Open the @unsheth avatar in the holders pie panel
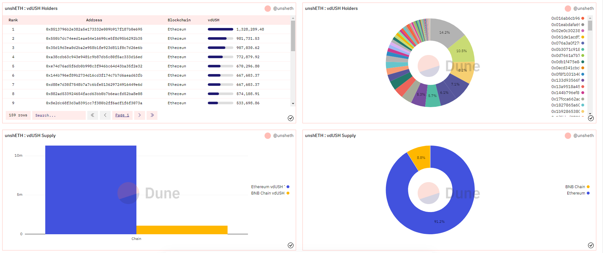Image resolution: width=603 pixels, height=253 pixels. pyautogui.click(x=568, y=9)
